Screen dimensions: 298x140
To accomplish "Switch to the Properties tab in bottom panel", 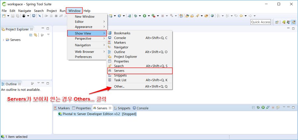I will click(x=81, y=108).
